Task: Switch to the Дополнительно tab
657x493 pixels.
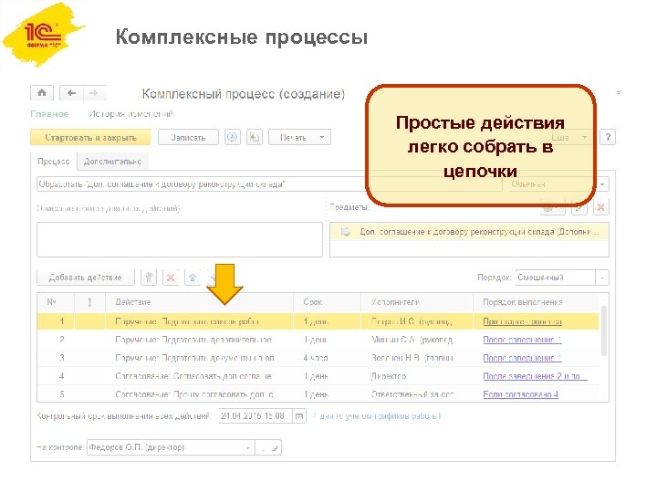Action: 112,162
